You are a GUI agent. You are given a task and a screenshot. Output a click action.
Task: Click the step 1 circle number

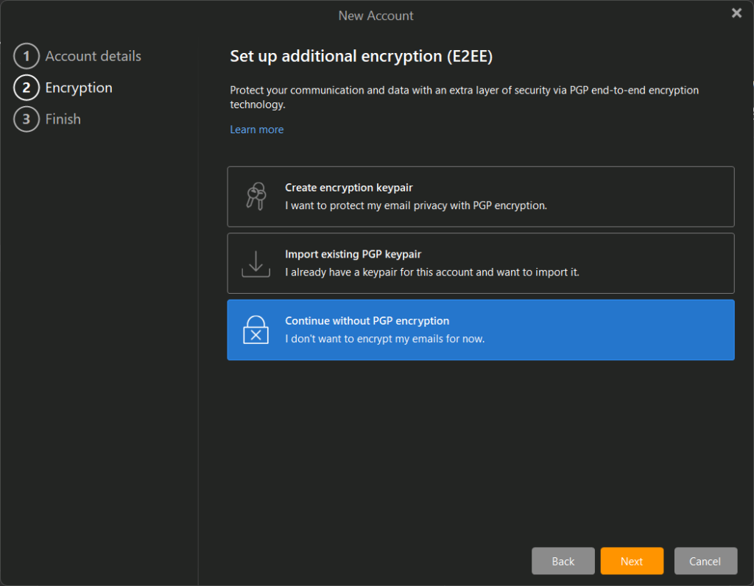click(26, 56)
